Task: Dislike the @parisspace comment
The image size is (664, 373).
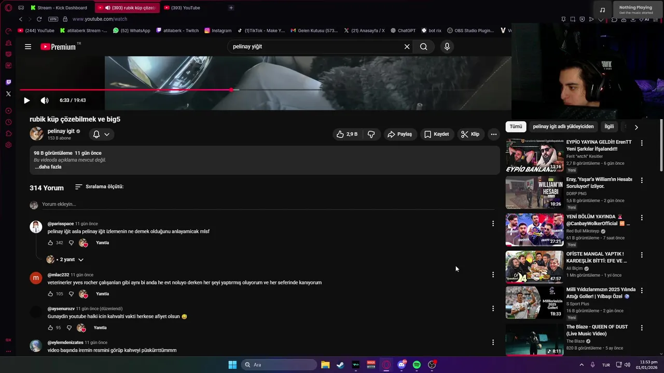Action: (72, 243)
